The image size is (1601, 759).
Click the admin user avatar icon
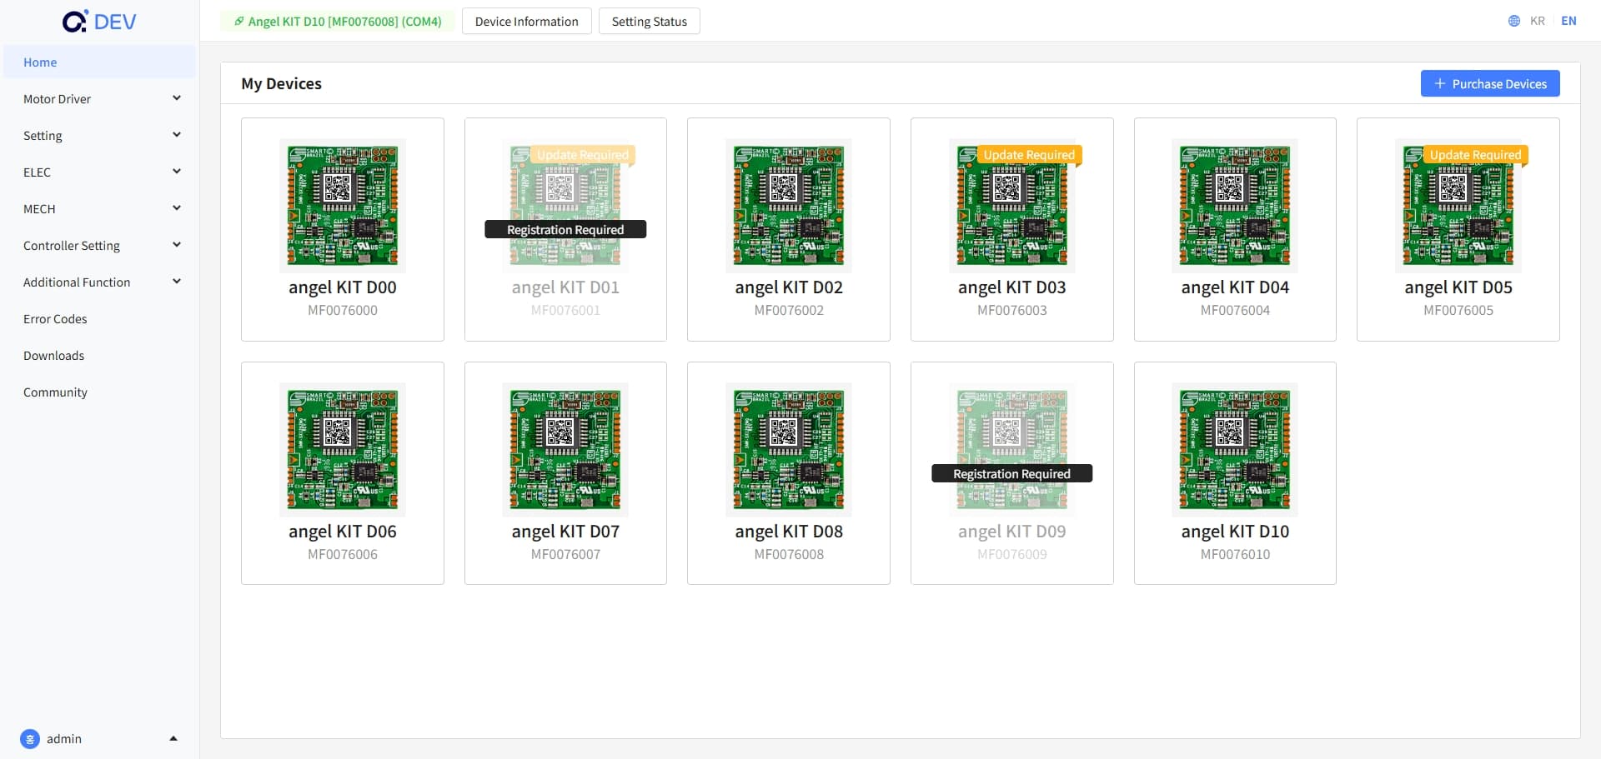point(30,739)
